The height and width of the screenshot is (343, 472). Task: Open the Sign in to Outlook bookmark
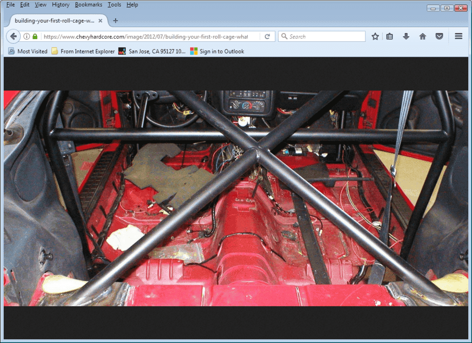click(217, 51)
